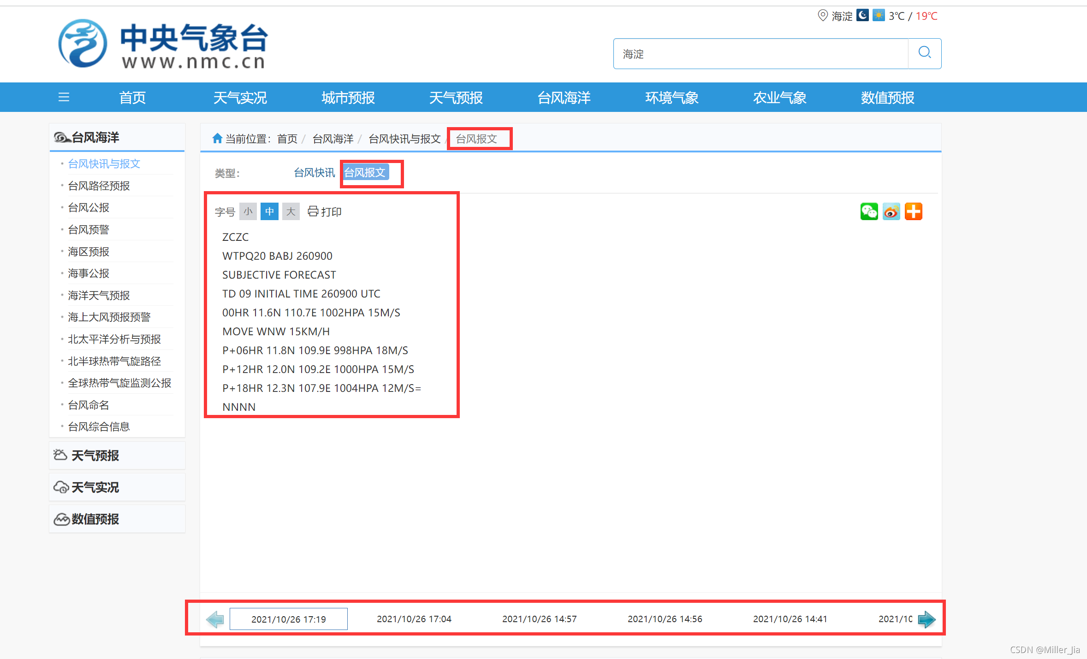Click the right arrow of timeline
1087x659 pixels.
tap(927, 619)
